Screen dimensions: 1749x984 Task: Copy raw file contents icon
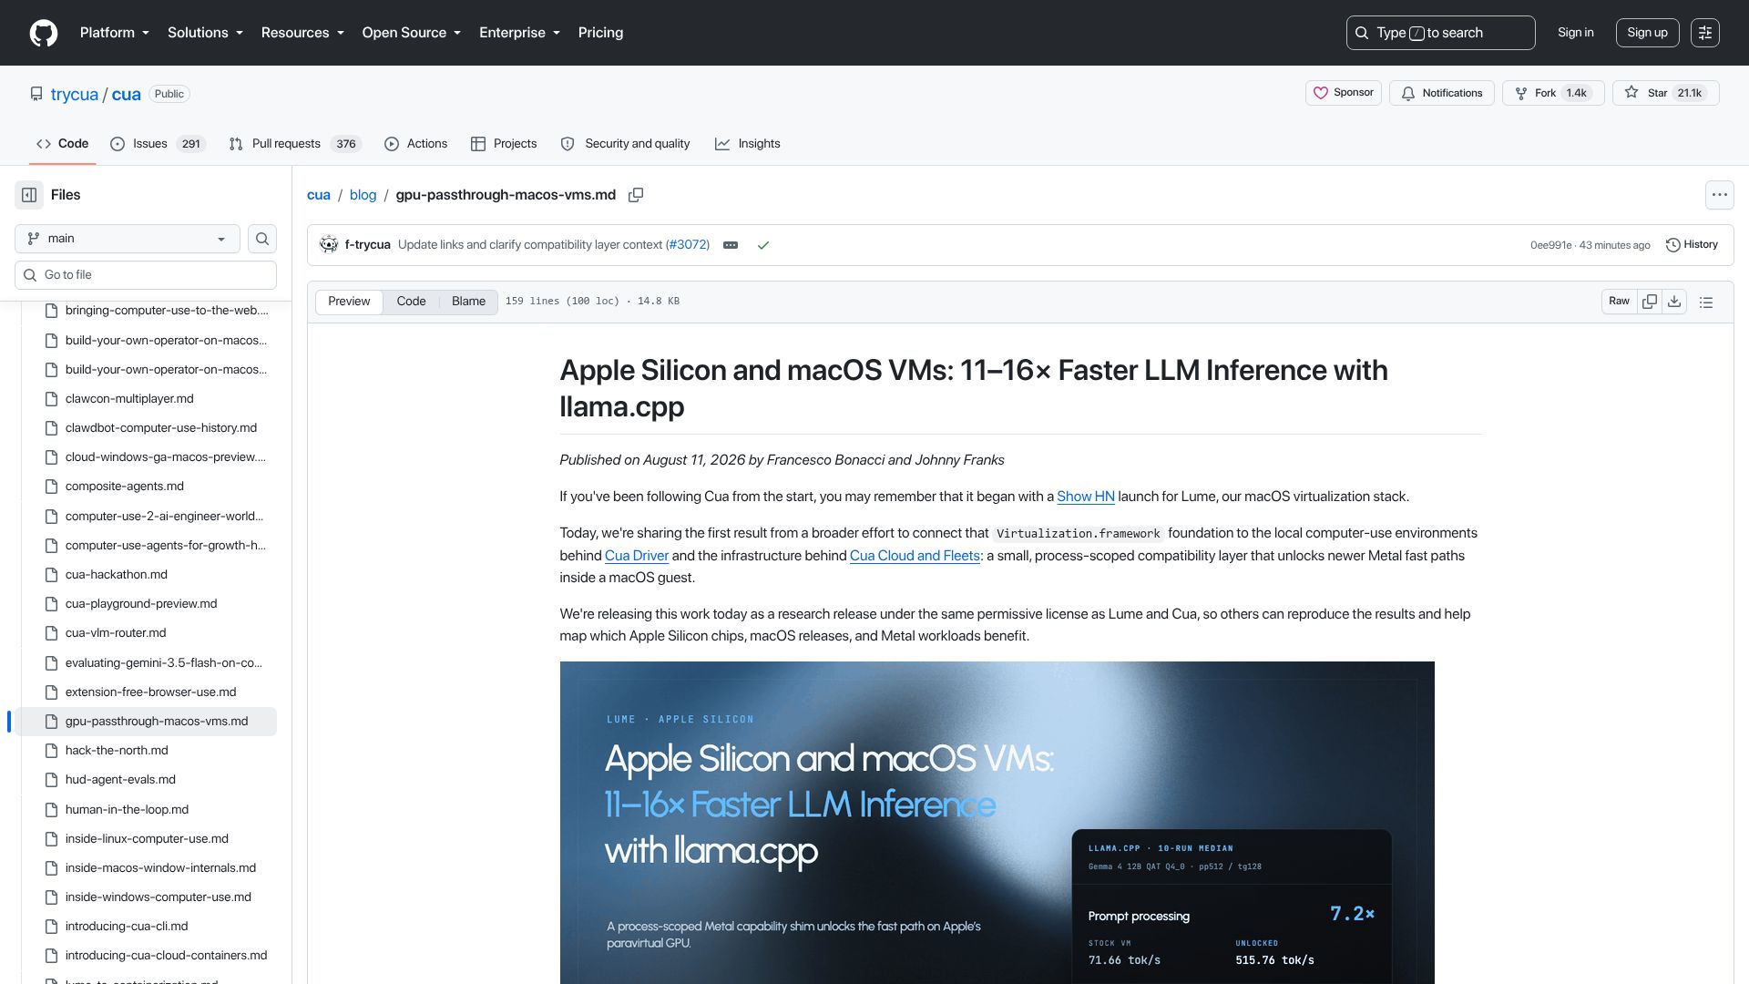pos(1650,302)
